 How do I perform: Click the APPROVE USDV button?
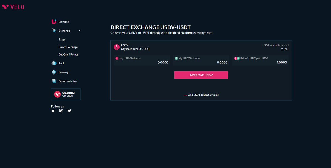[x=201, y=75]
